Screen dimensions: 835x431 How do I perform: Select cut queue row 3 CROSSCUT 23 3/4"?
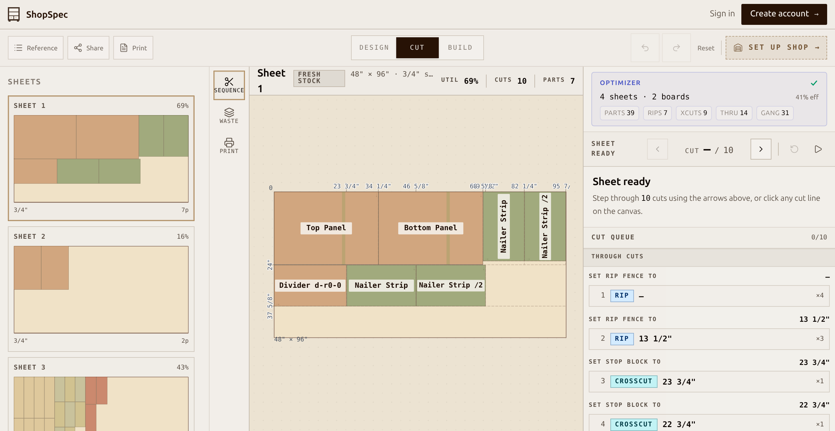709,381
